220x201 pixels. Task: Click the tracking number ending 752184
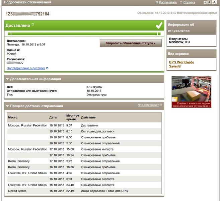coord(27,14)
